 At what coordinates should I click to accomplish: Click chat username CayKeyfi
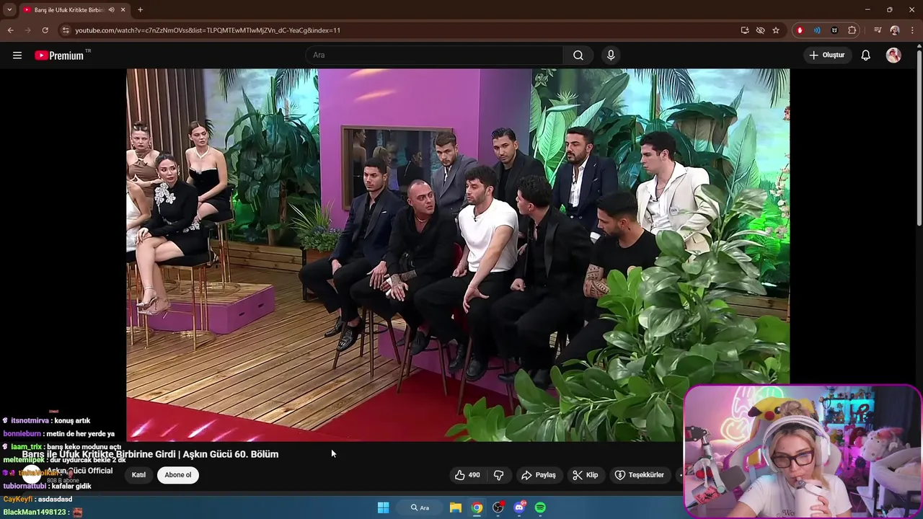click(x=18, y=499)
